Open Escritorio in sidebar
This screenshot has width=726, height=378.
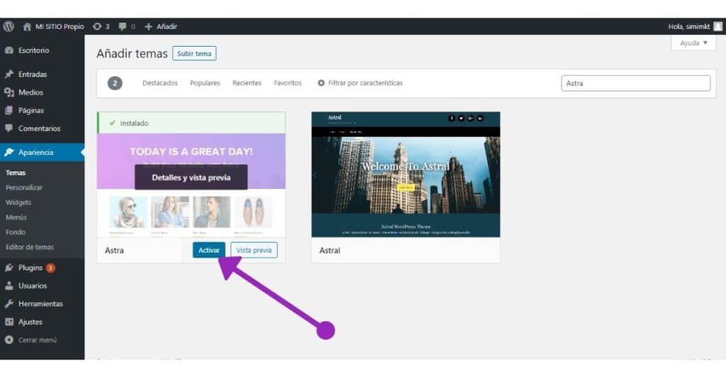point(33,50)
